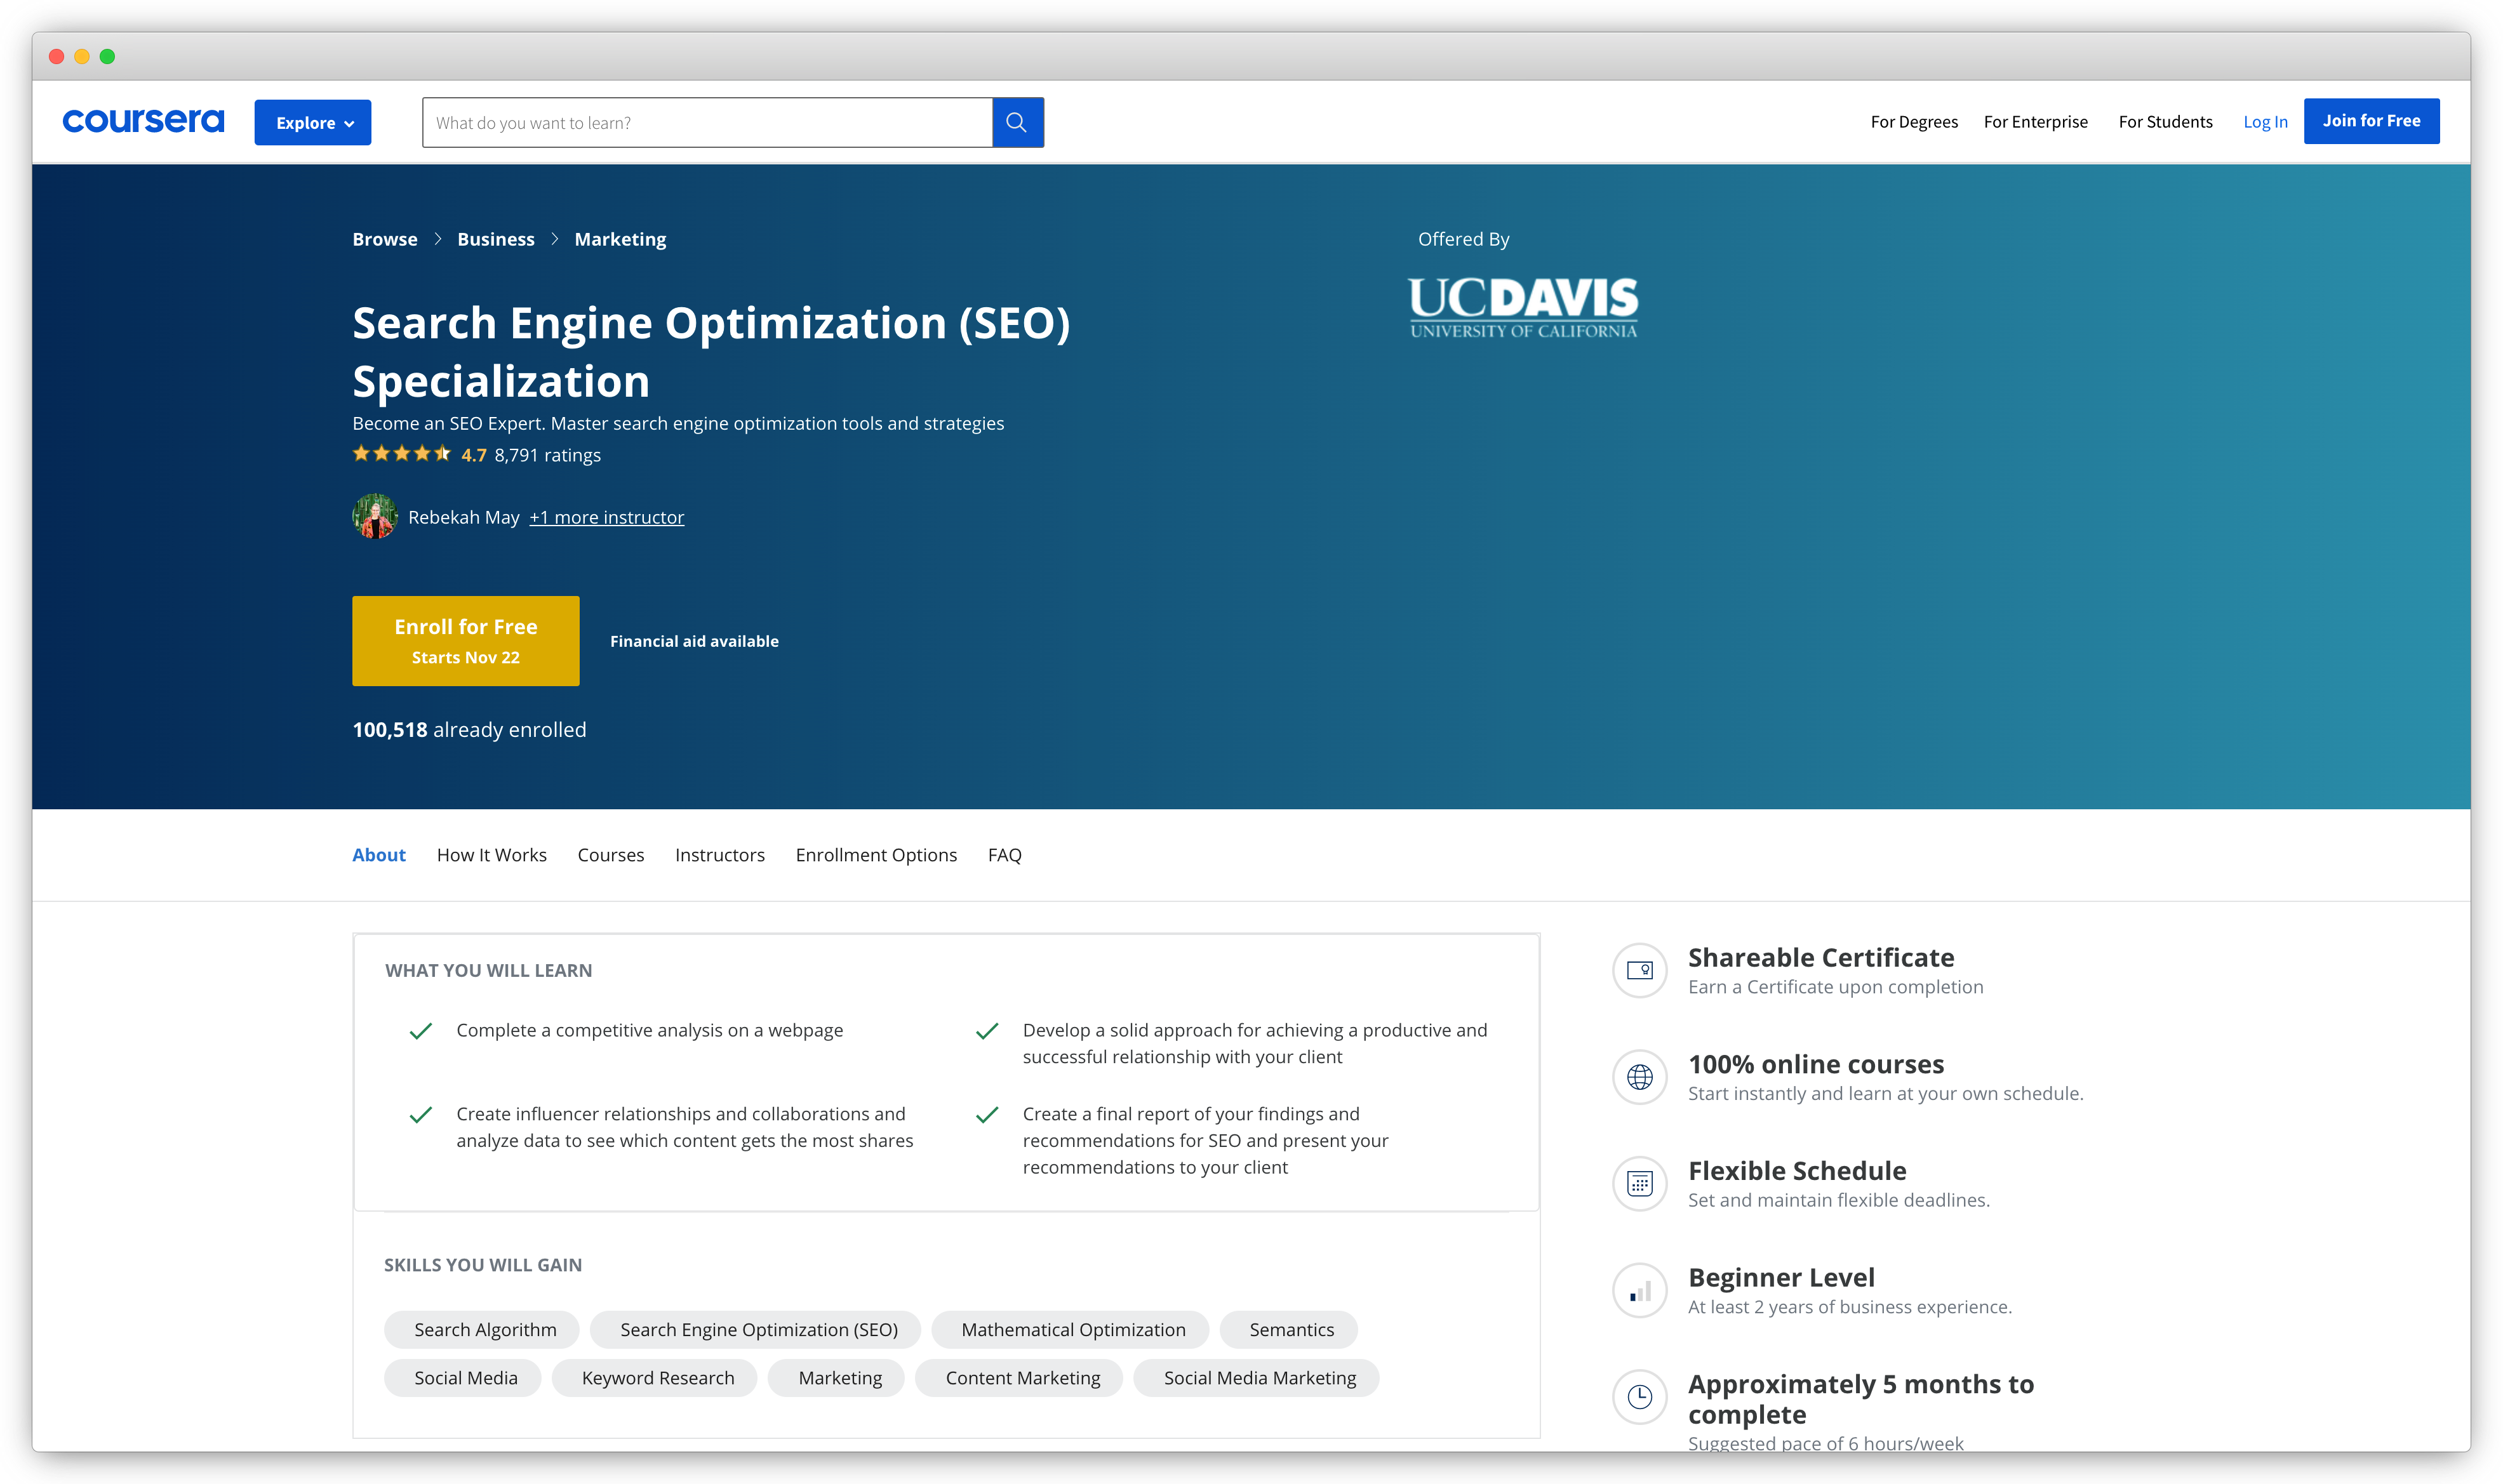Click the checkmark beside 'Develop a solid approach'
Screen dimensions: 2503x1484
(986, 1031)
